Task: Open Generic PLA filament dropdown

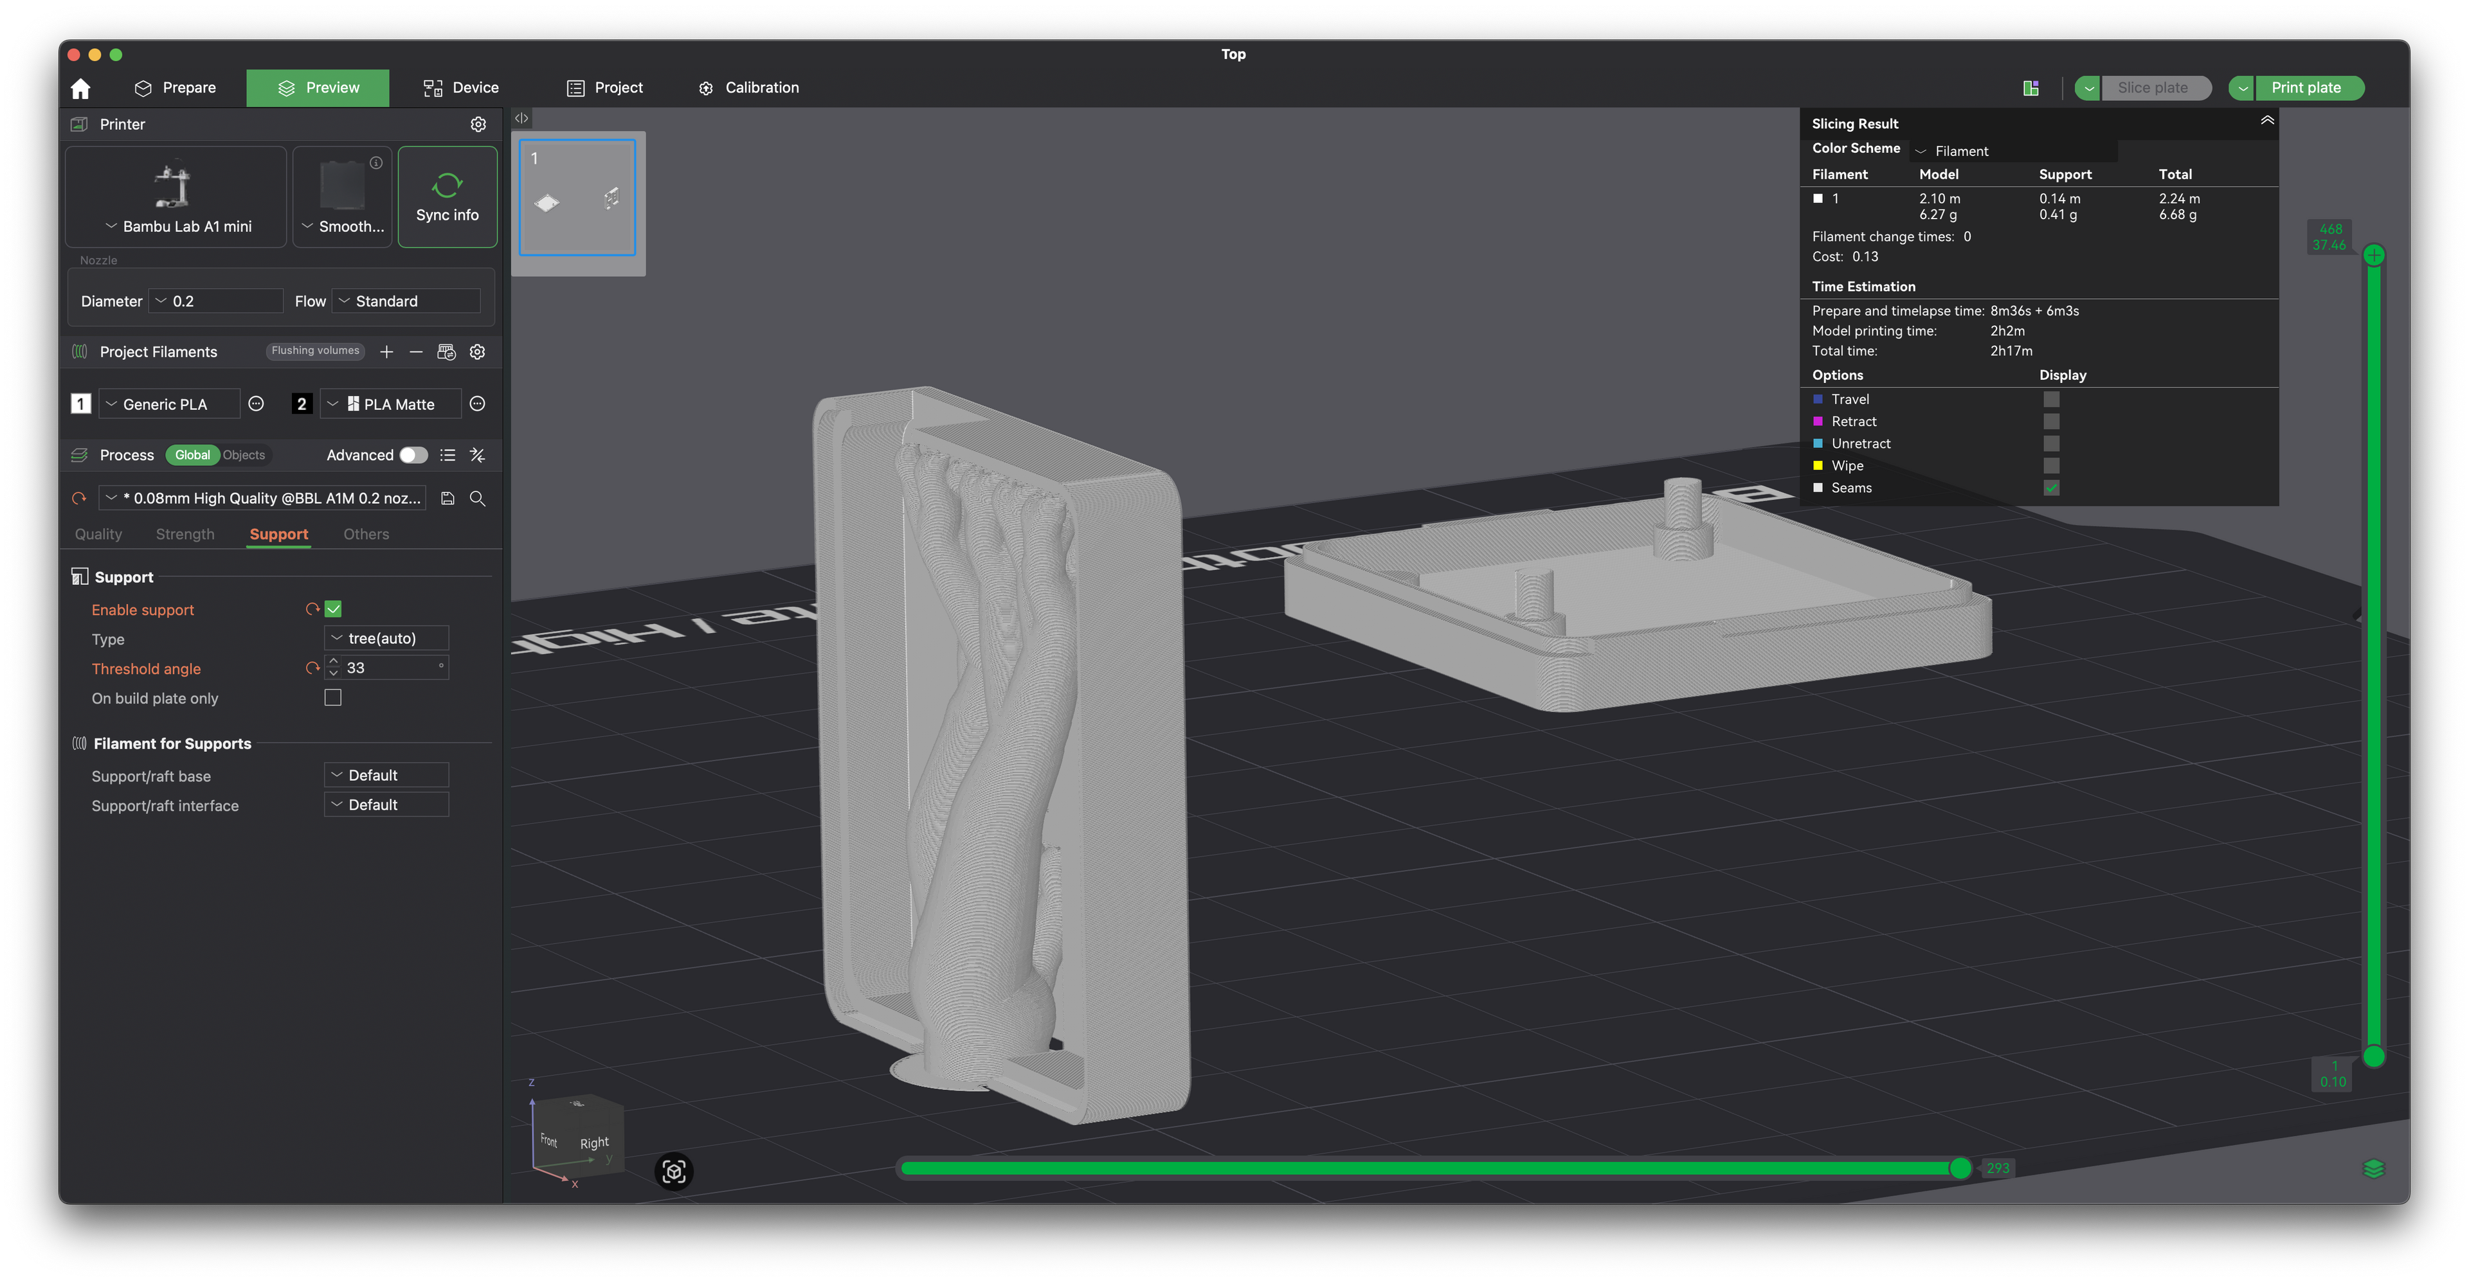Action: [170, 404]
